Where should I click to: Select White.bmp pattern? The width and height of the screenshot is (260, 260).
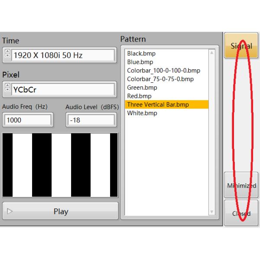point(142,113)
